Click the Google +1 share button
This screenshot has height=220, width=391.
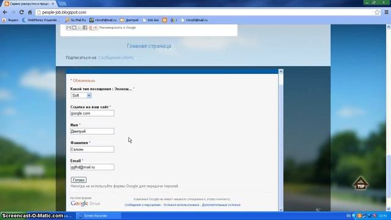pyautogui.click(x=93, y=28)
